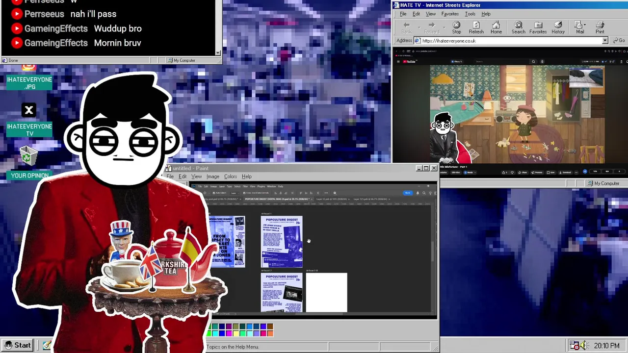Toggle the like thumbs-up under the video
Screen dimensions: 628x353
[x=504, y=173]
